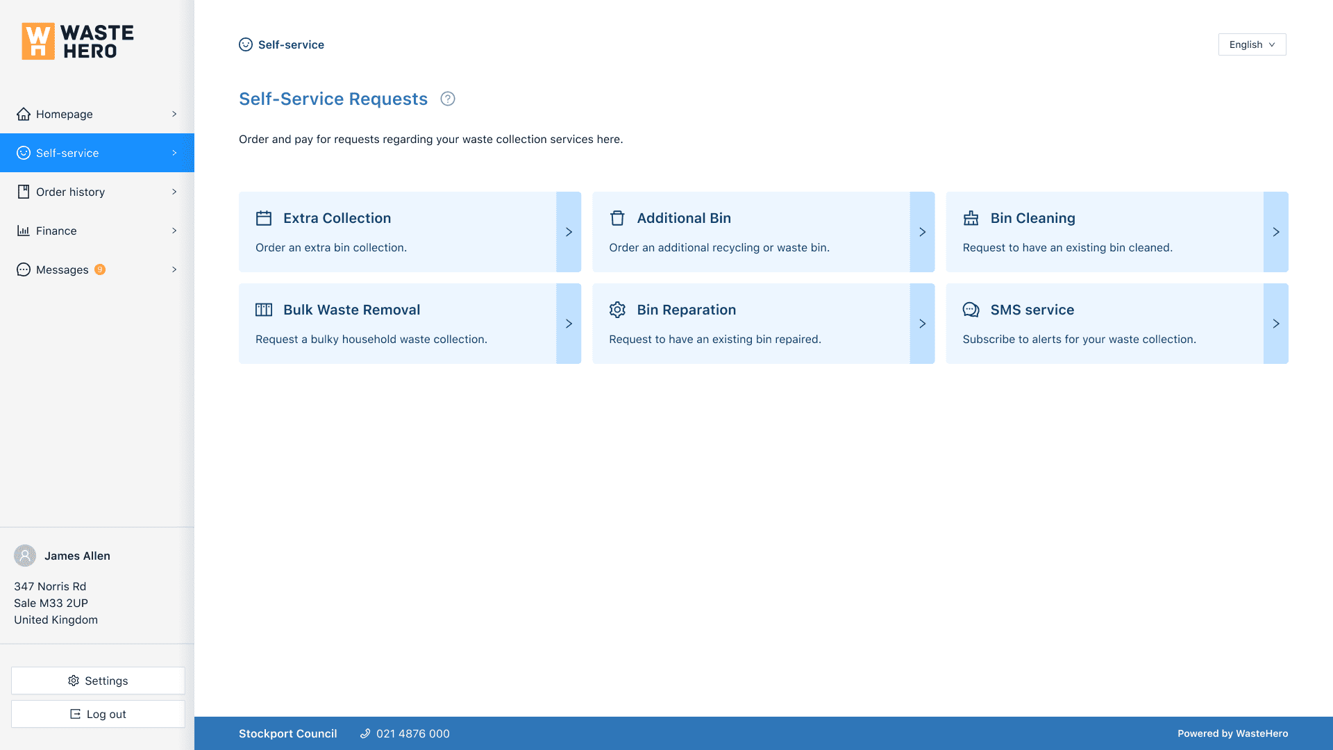This screenshot has width=1333, height=750.
Task: Open Bulk Waste Removal via its arrow
Action: [569, 324]
